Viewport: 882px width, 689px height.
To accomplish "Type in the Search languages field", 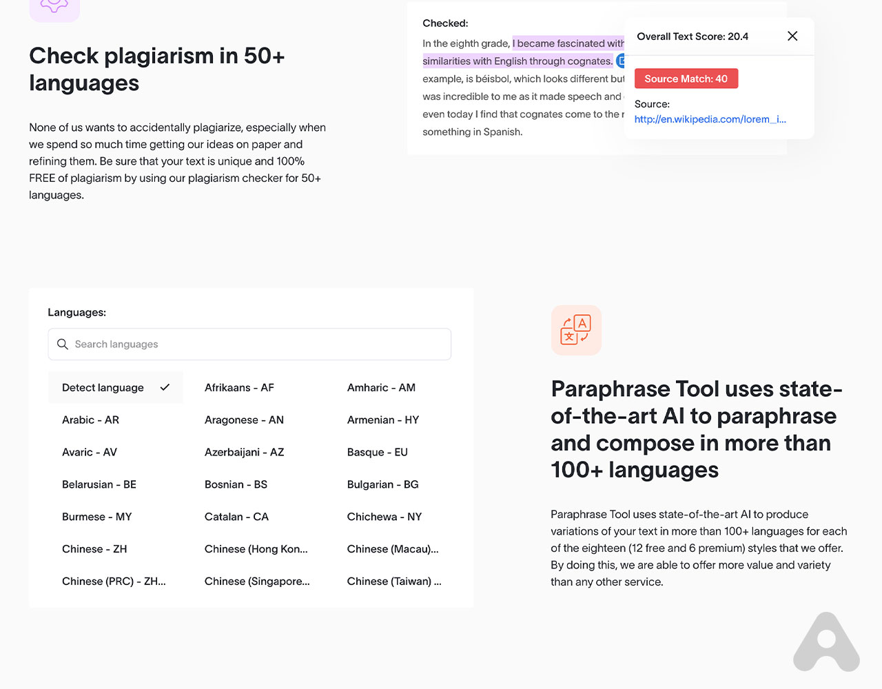I will [262, 344].
